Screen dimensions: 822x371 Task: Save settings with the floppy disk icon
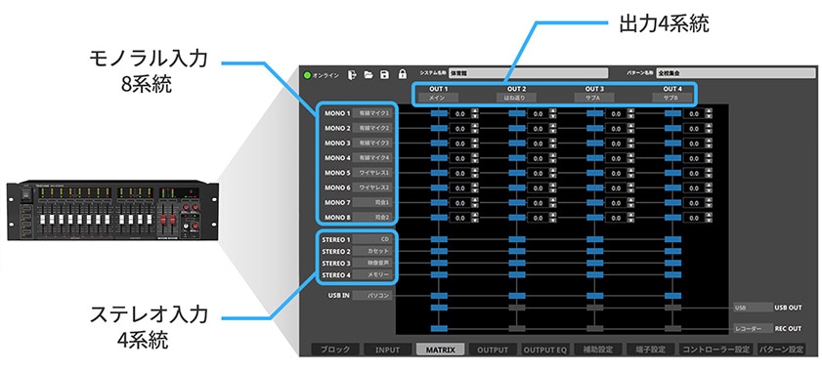point(385,75)
